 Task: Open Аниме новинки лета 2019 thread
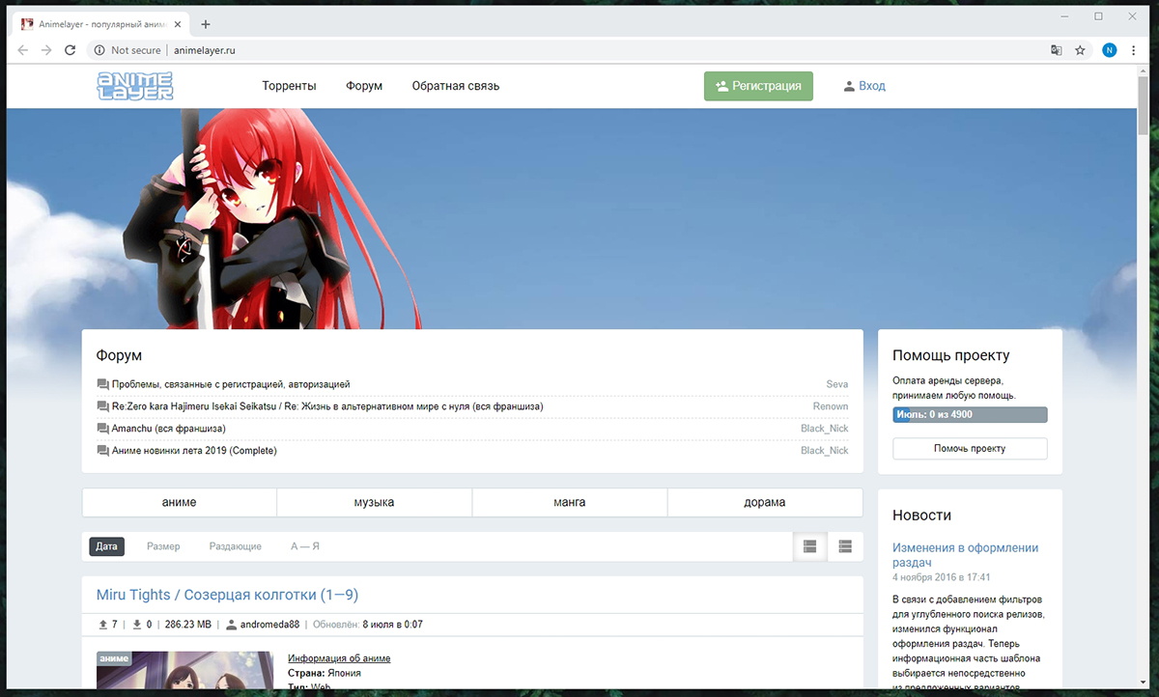[194, 451]
